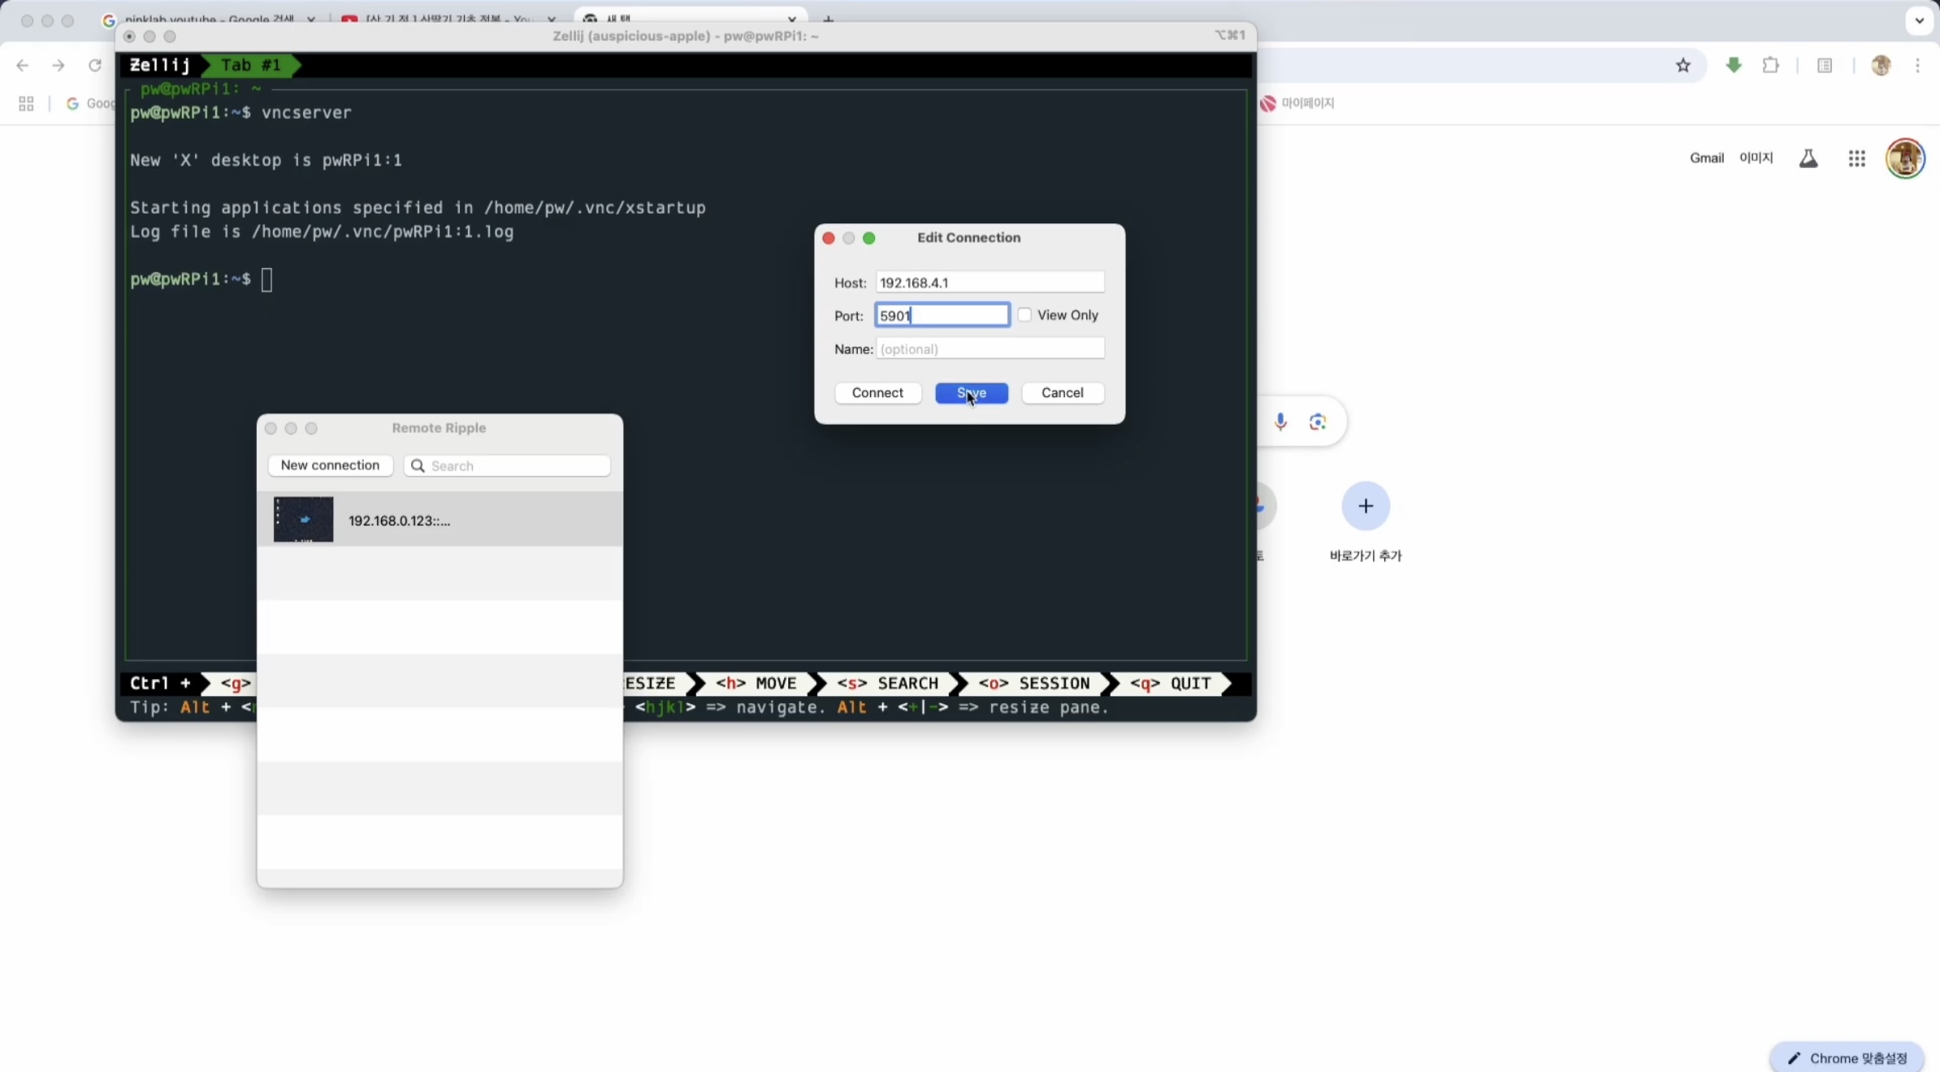Select the 192.168.0.123 connection thumbnail

(x=303, y=520)
